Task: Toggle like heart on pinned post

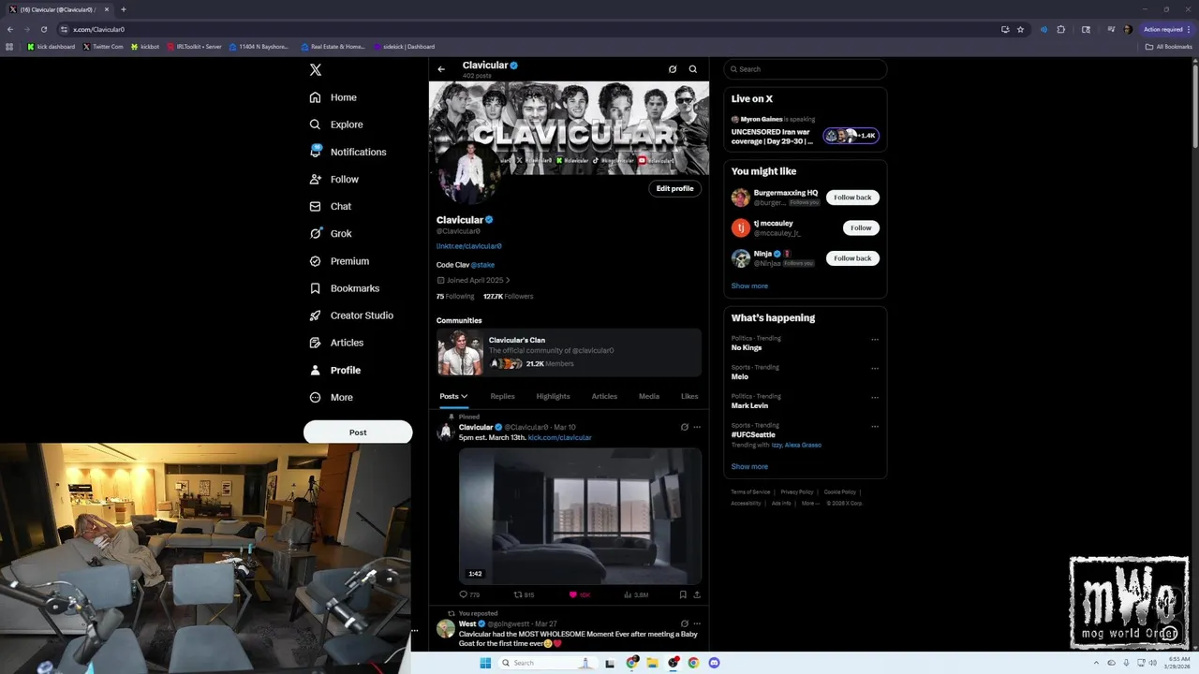Action: pyautogui.click(x=573, y=594)
